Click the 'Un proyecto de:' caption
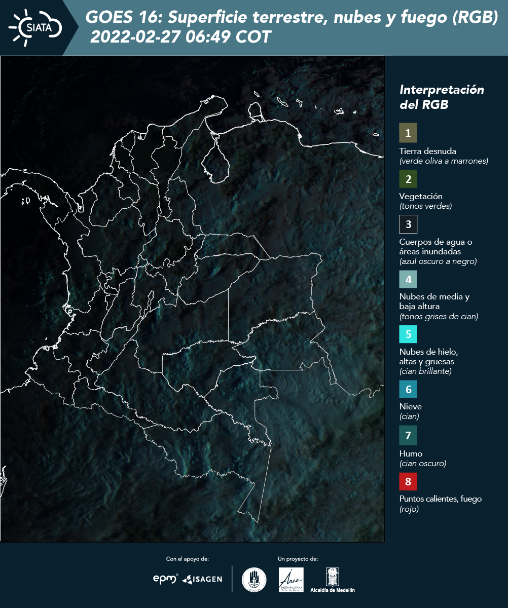 tap(298, 559)
